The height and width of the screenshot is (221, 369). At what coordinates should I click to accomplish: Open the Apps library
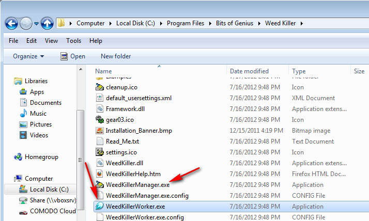[x=37, y=92]
